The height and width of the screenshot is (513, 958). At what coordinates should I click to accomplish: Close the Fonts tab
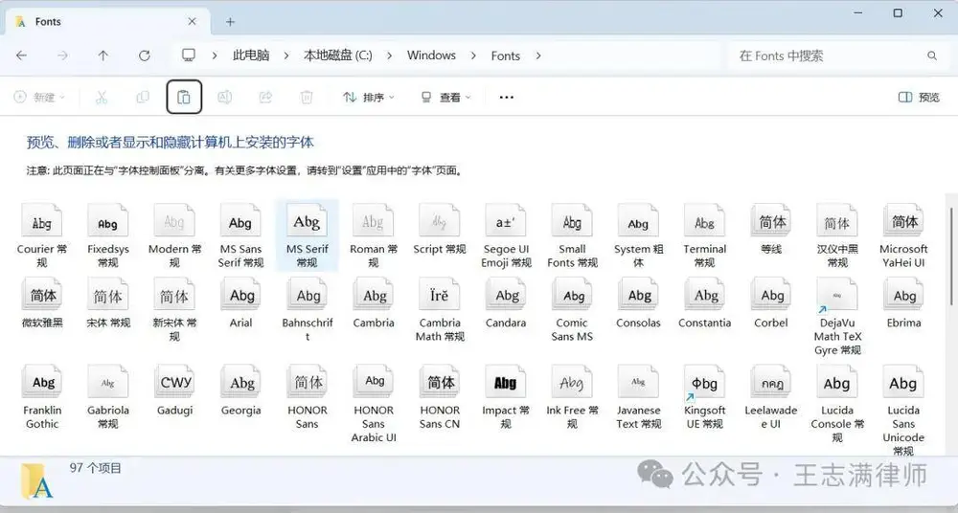pyautogui.click(x=192, y=21)
